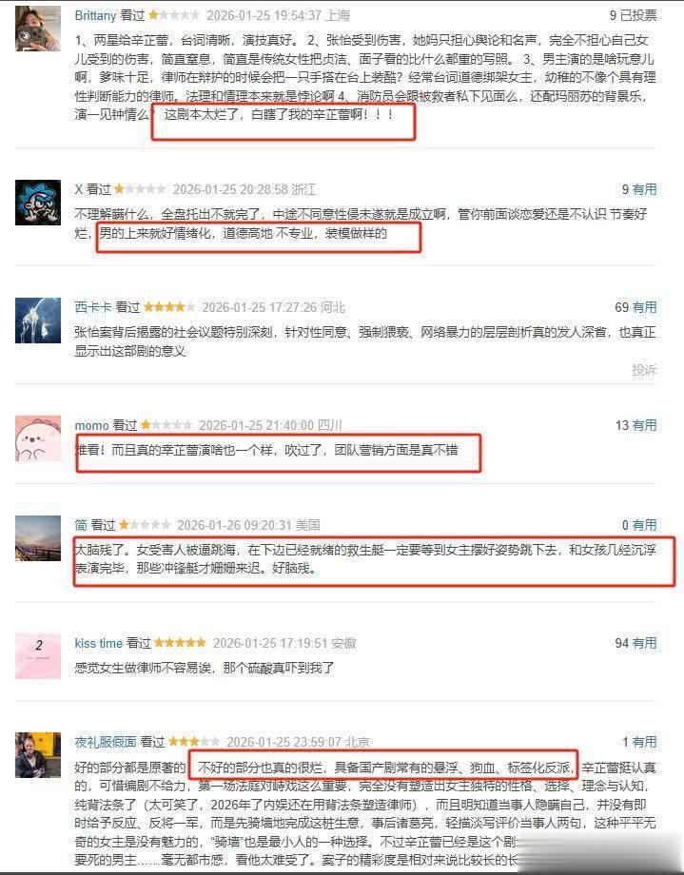
Task: Click the momo username link
Action: point(91,426)
